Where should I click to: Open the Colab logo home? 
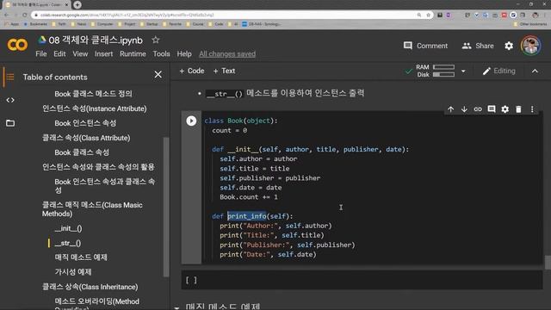click(17, 45)
